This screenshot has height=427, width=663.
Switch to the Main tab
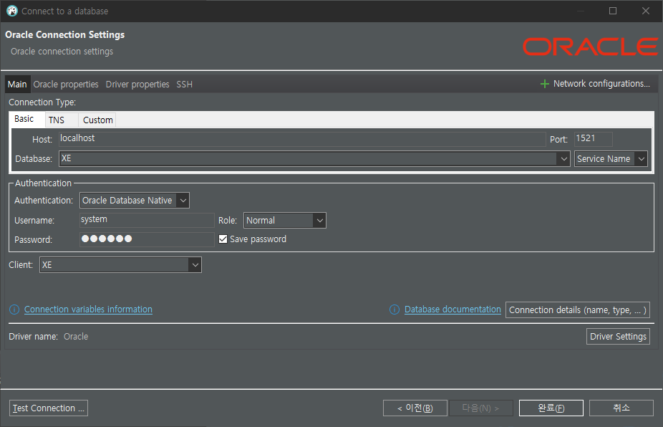click(x=17, y=85)
